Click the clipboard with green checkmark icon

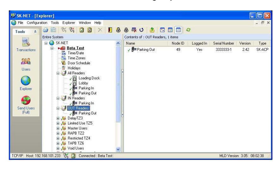tap(82, 30)
